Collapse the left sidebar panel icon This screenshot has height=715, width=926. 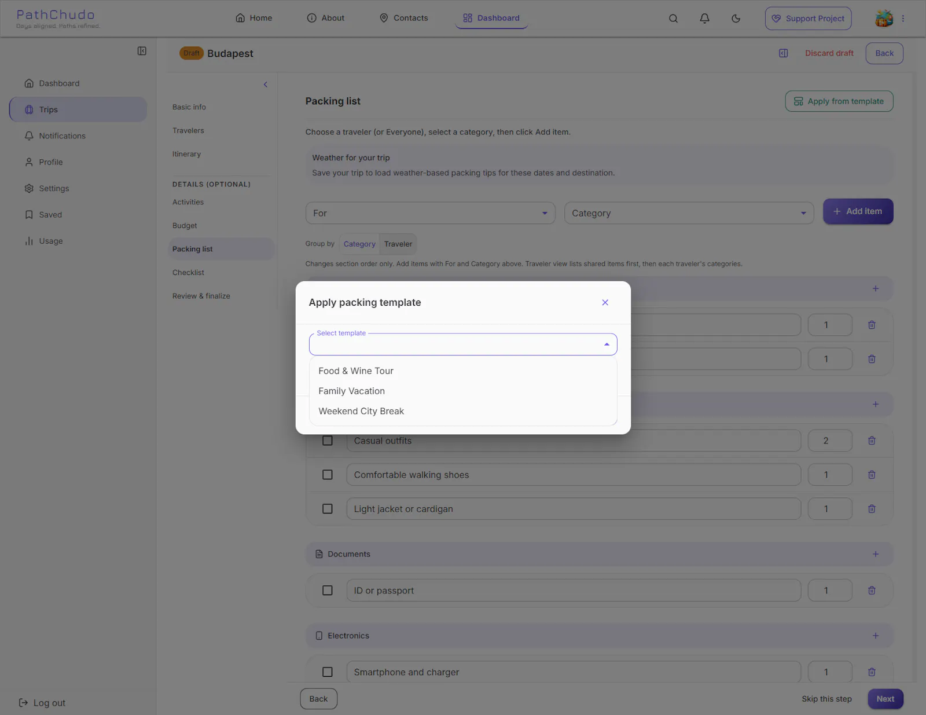(x=142, y=51)
